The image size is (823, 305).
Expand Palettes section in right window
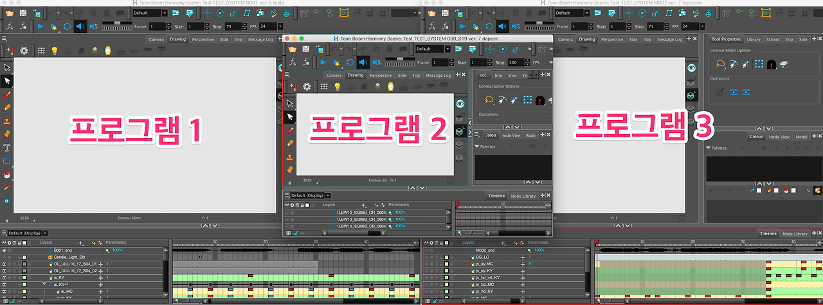[709, 148]
